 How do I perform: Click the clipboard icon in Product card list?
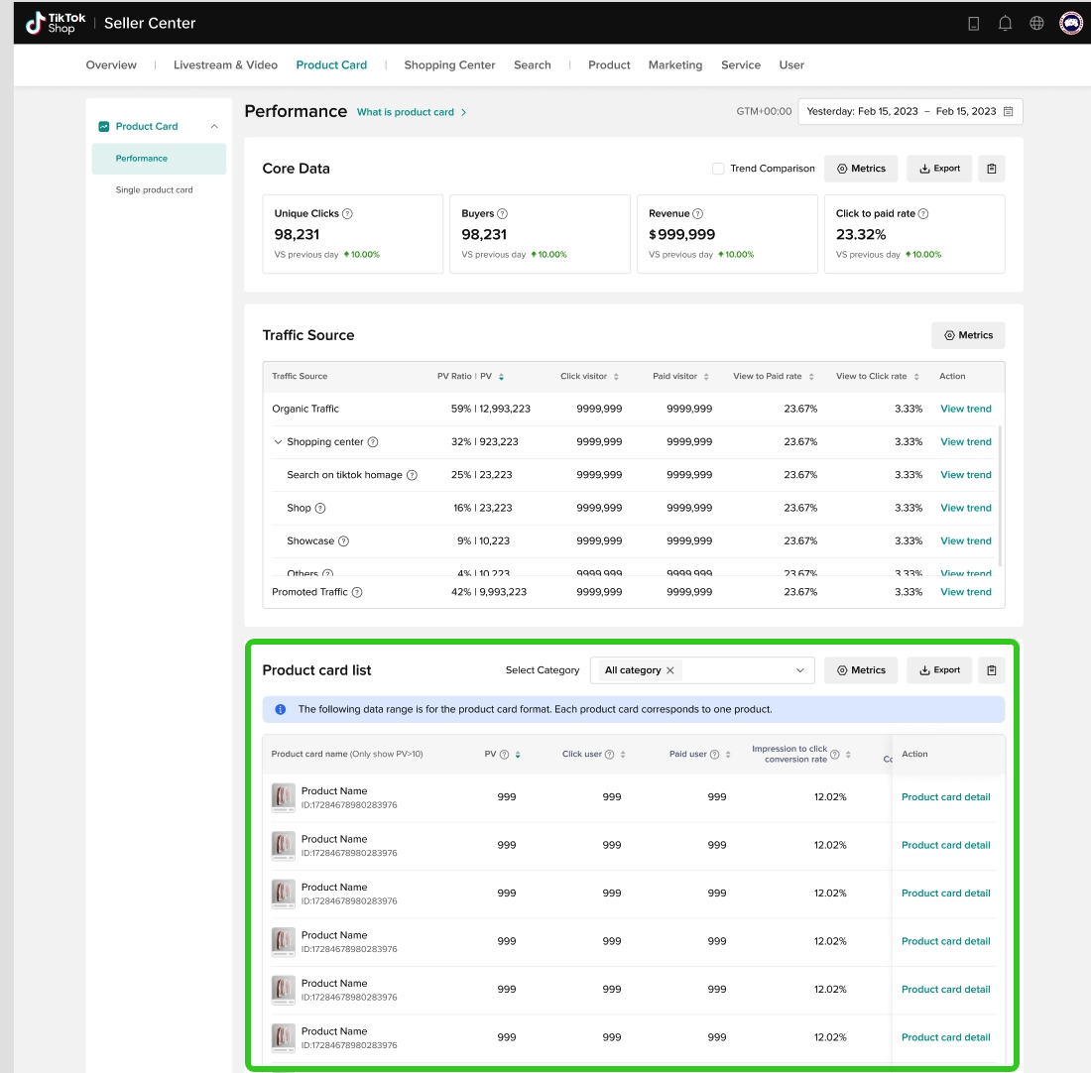click(991, 670)
